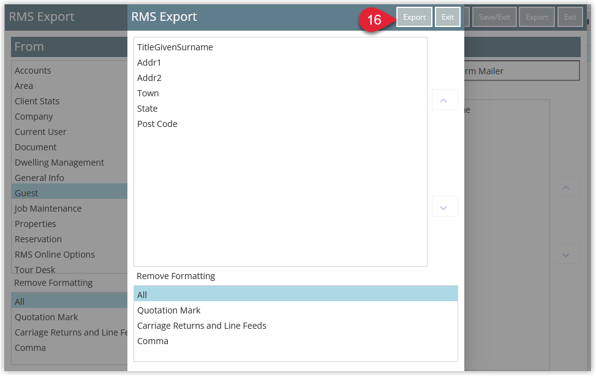
Task: Click the Mailer name field in background window
Action: (x=522, y=71)
